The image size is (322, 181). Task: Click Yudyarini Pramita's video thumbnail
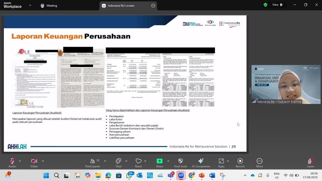(286, 85)
